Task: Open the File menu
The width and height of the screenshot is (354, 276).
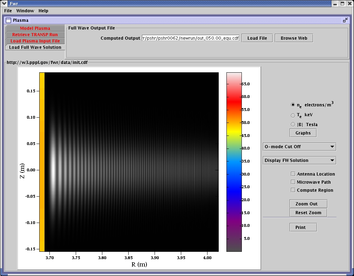Action: coord(8,11)
